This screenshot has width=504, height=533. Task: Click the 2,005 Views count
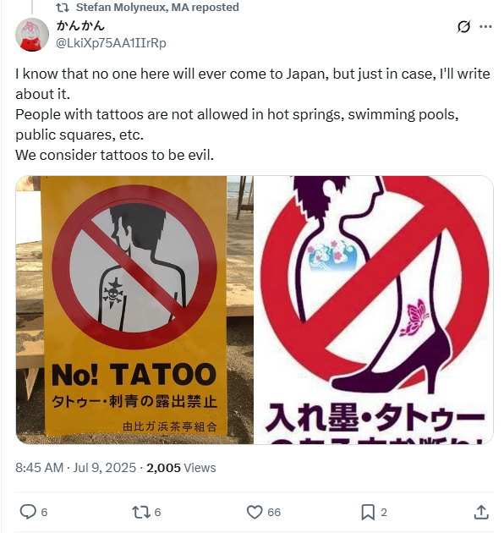coord(181,468)
